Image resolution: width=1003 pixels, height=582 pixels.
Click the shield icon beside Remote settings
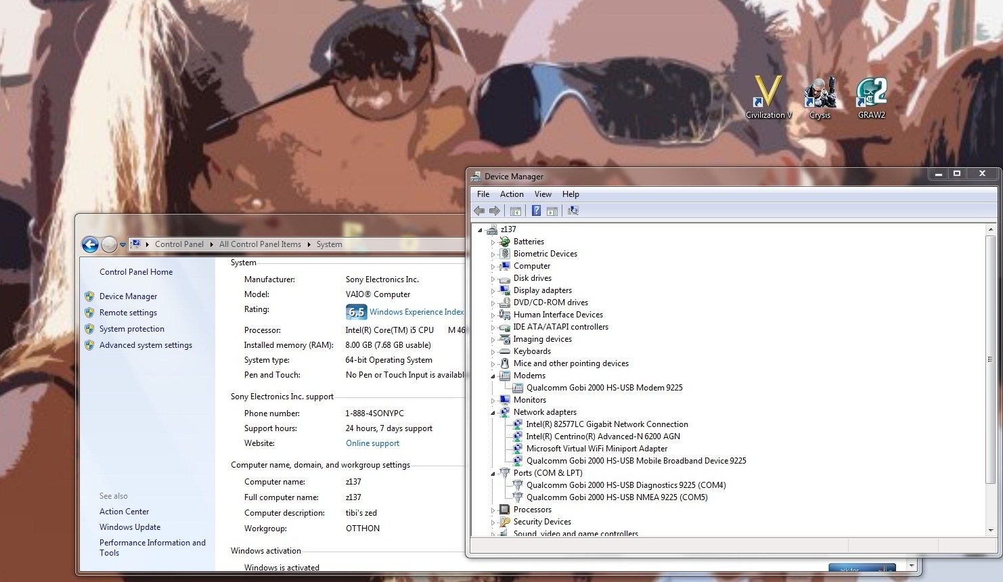pyautogui.click(x=89, y=313)
